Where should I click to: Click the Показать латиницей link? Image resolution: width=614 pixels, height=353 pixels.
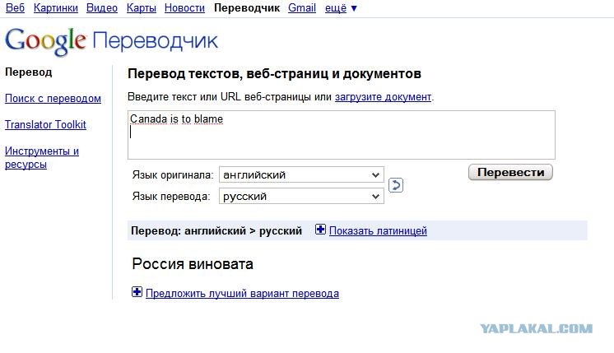click(378, 231)
